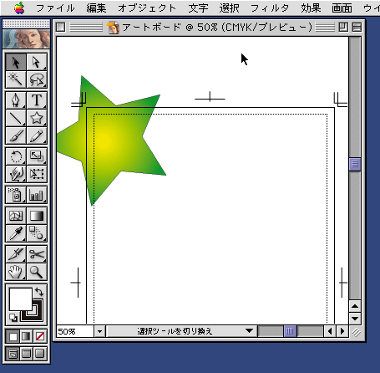Swap fill and stroke colors arrow
The image size is (380, 373).
click(x=39, y=292)
